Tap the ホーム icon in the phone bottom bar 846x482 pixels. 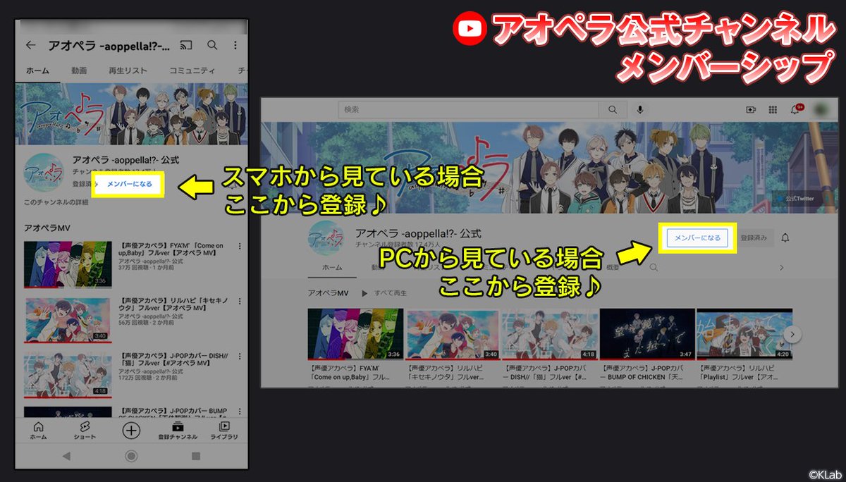tap(38, 431)
